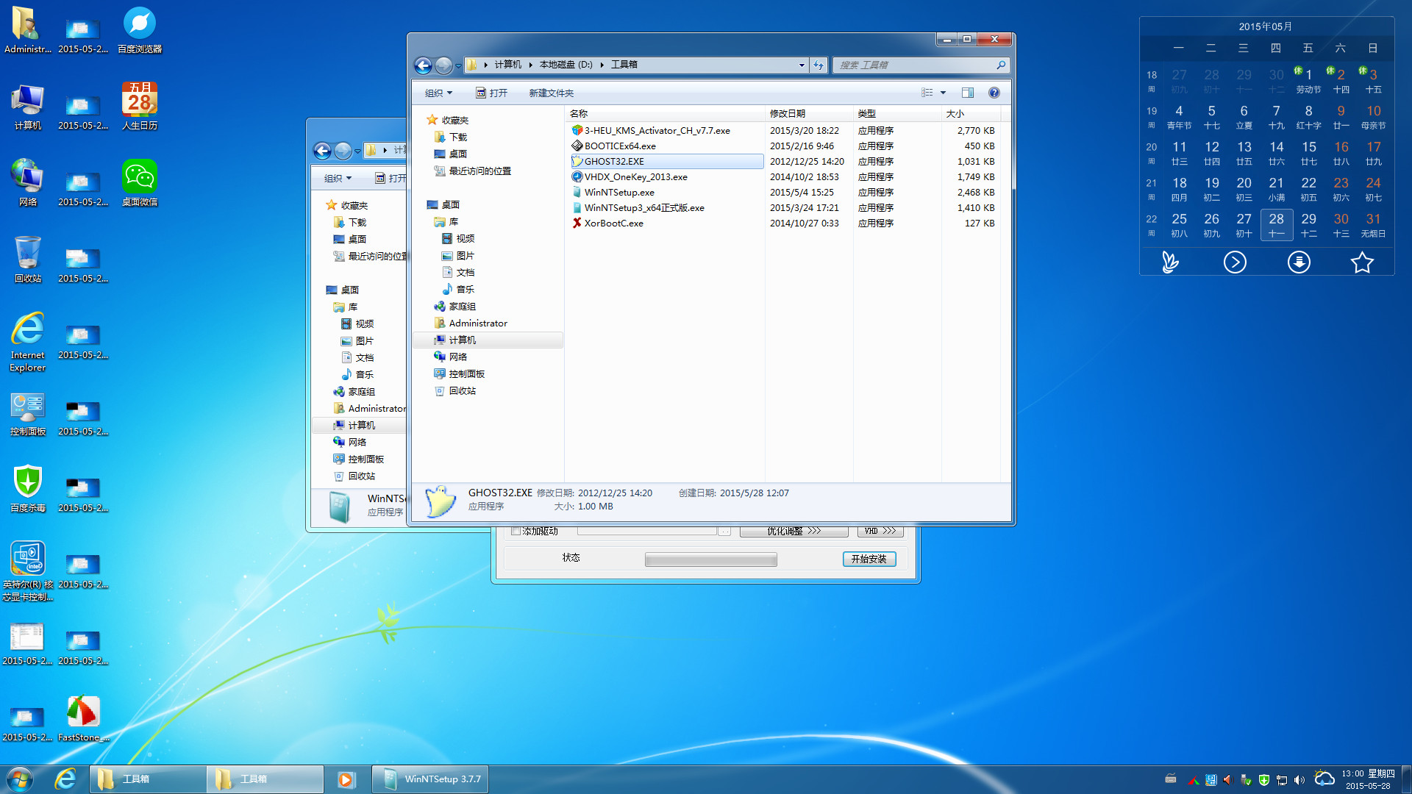Open recent pages dropdown next to forward button

(458, 65)
